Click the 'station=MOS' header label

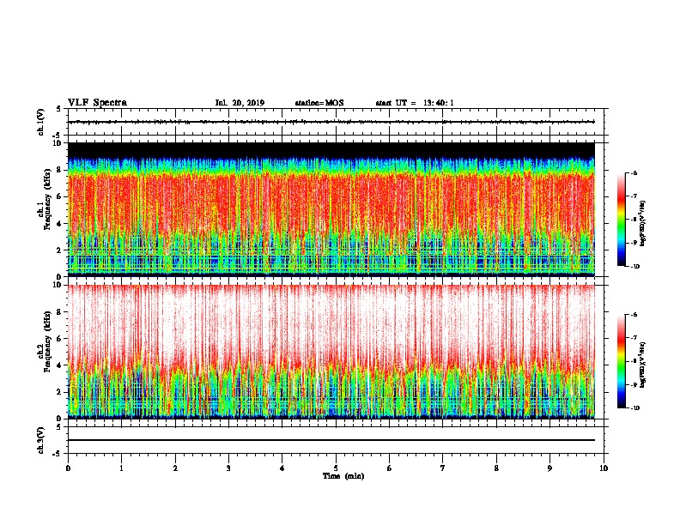coord(319,103)
